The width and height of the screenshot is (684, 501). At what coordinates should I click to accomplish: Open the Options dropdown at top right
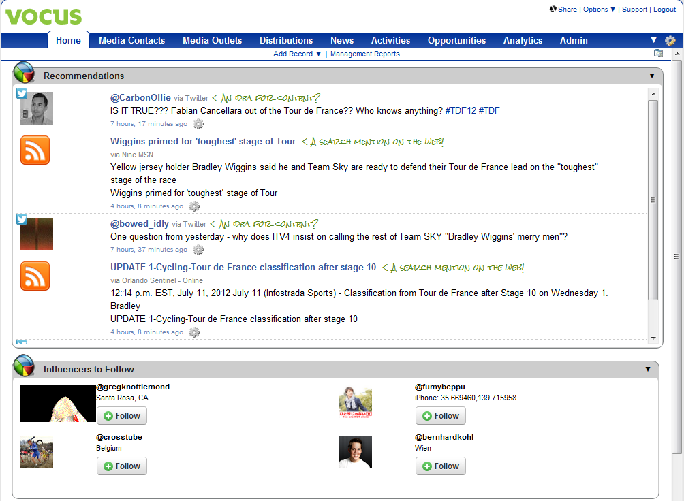tap(599, 9)
